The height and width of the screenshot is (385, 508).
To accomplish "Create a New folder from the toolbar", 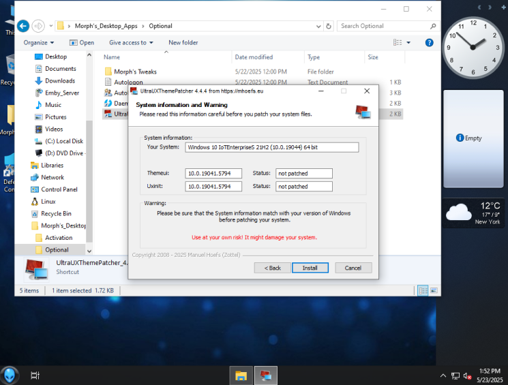I will pos(183,43).
